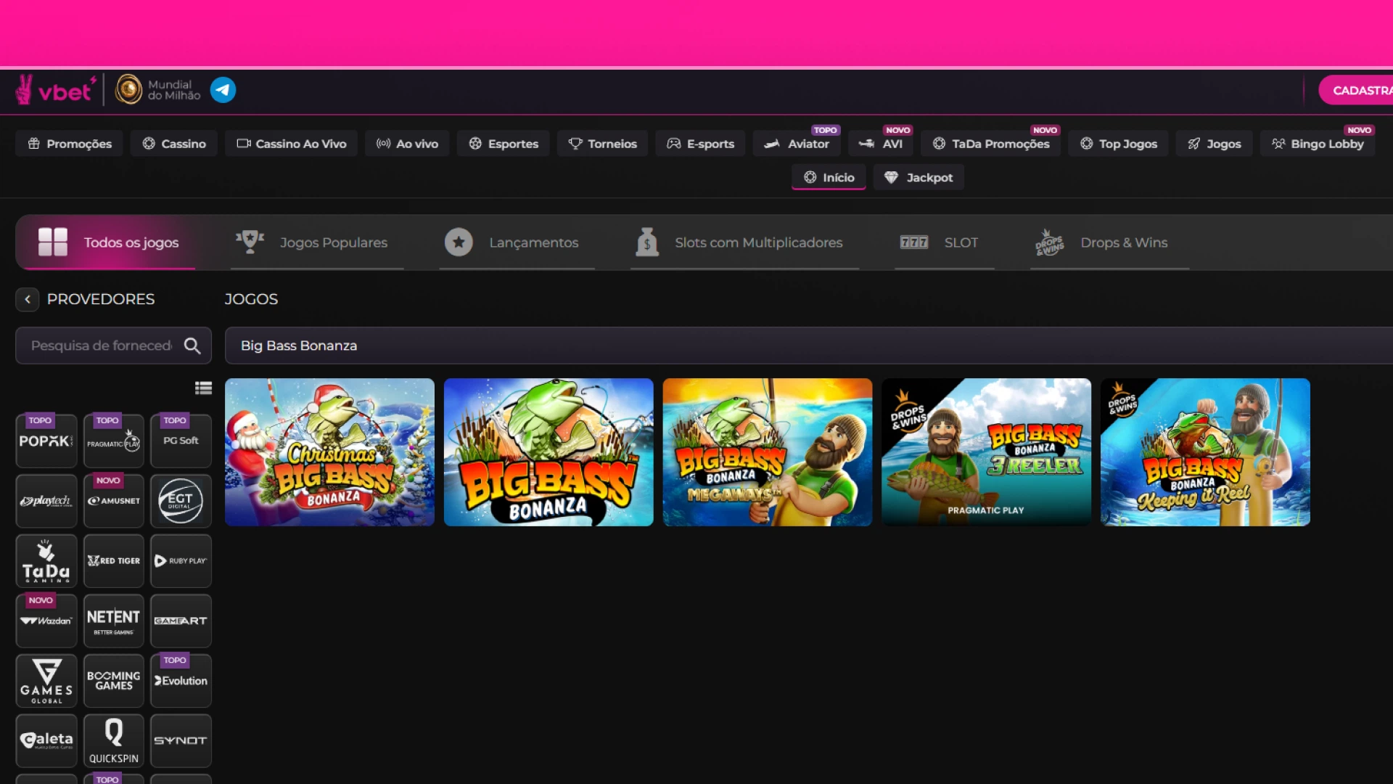Collapse the Provedores panel with chevron
1393x784 pixels.
coord(28,299)
